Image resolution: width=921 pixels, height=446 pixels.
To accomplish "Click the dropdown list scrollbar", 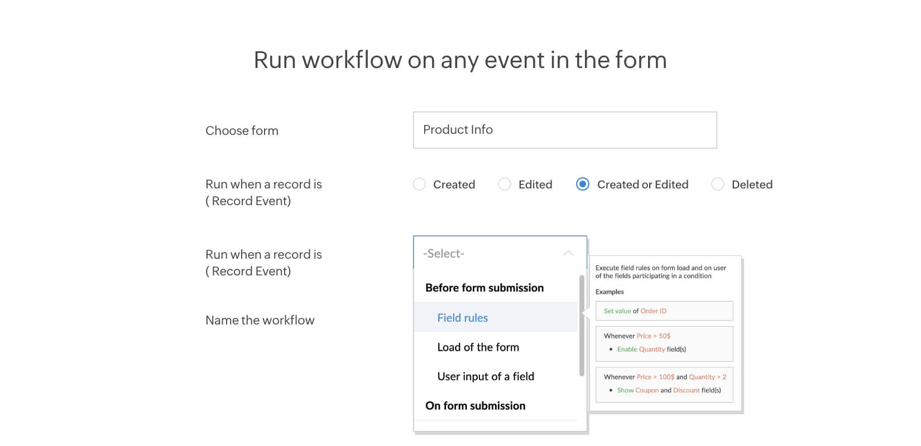I will pos(582,326).
